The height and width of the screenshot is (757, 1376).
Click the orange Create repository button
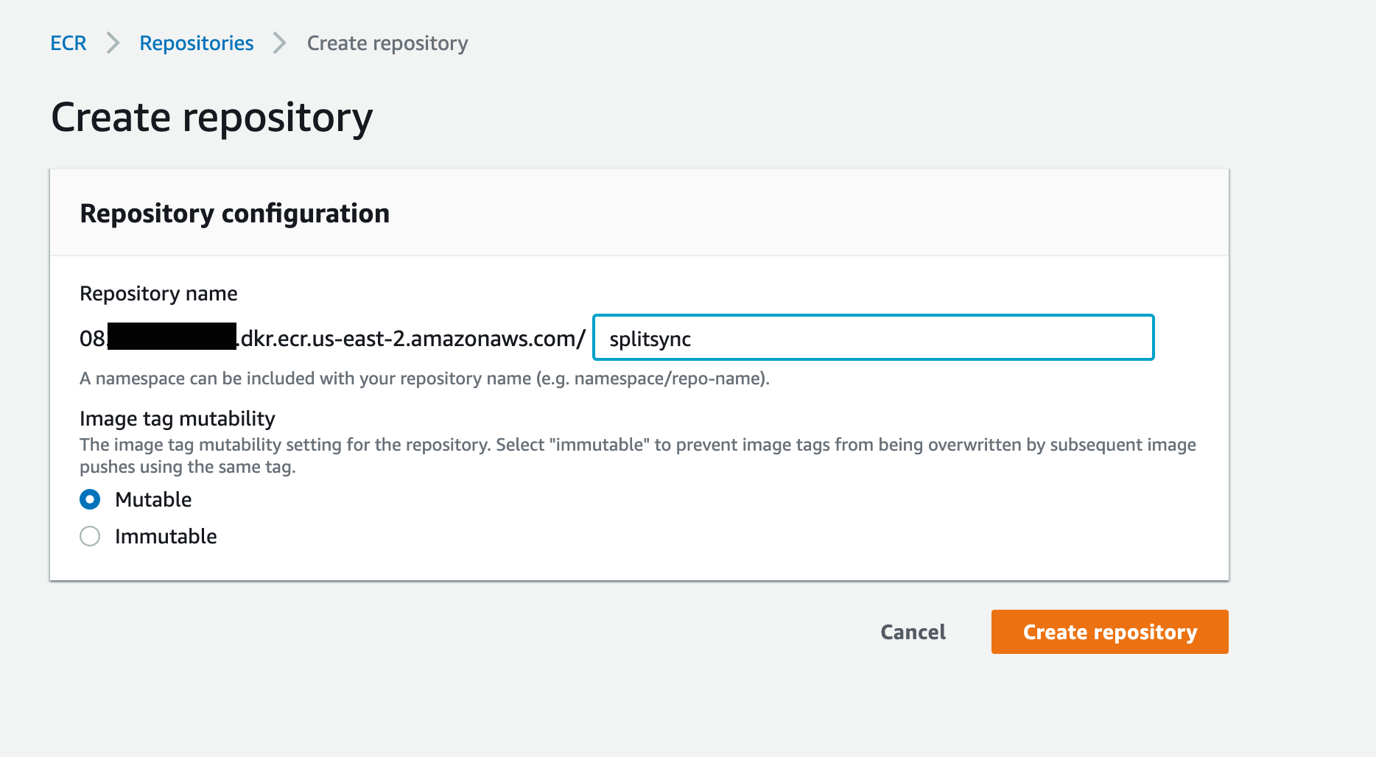[x=1109, y=632]
